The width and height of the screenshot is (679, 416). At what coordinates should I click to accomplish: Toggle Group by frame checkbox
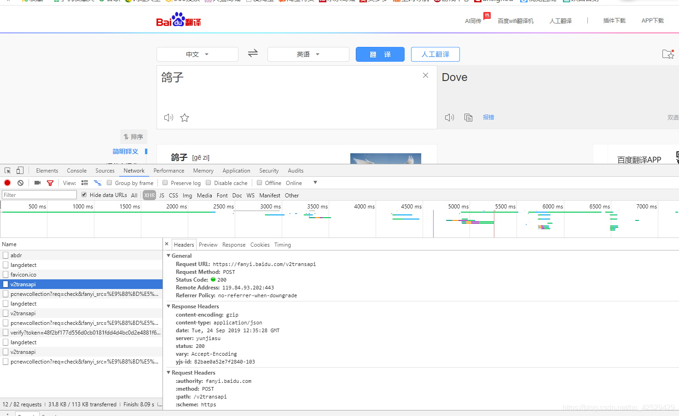[110, 183]
